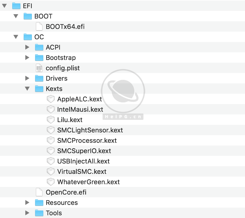The image size is (245, 218).
Task: Click the WhateverGreen.kext shield icon
Action: 51,182
